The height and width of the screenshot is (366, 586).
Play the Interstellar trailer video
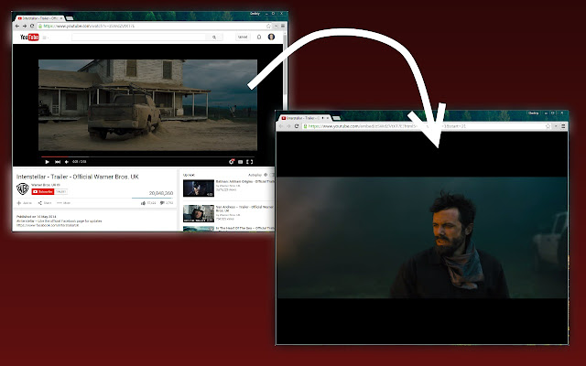[47, 162]
